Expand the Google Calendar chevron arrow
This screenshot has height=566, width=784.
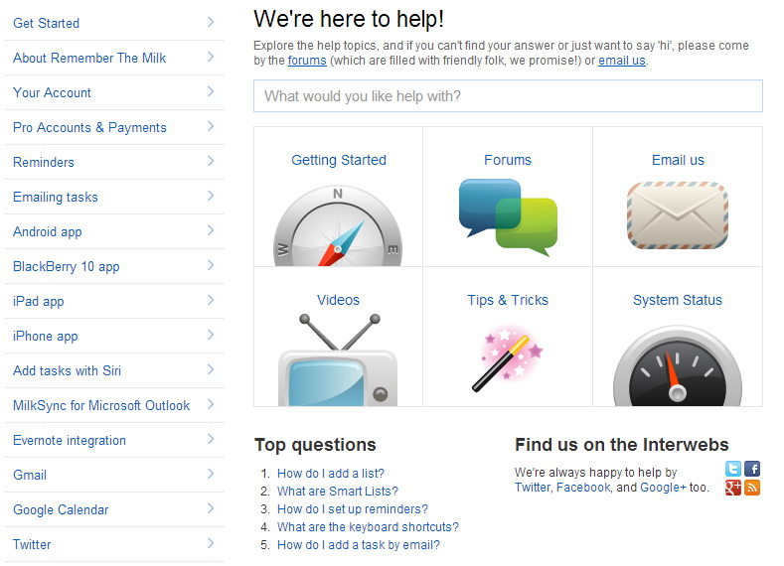coord(211,508)
